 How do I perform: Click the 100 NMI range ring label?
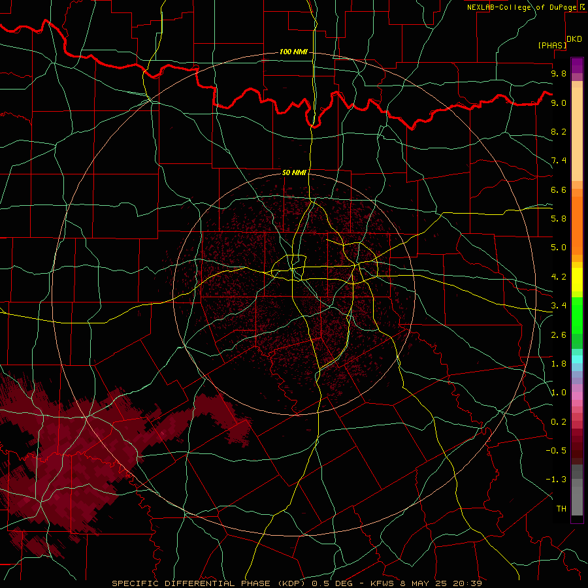(293, 52)
